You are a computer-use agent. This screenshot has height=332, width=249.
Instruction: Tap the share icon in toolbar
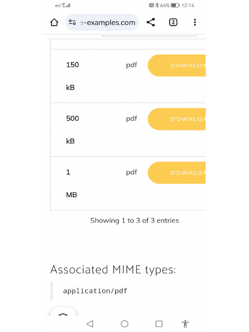point(151,22)
